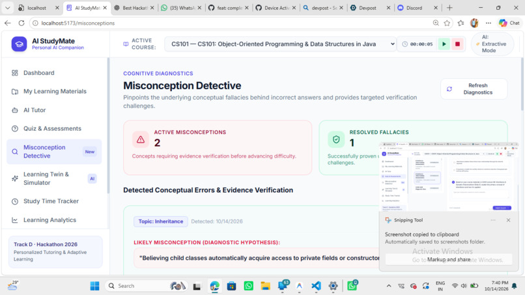Open File Explorer from taskbar
This screenshot has height=295, width=525.
266,286
